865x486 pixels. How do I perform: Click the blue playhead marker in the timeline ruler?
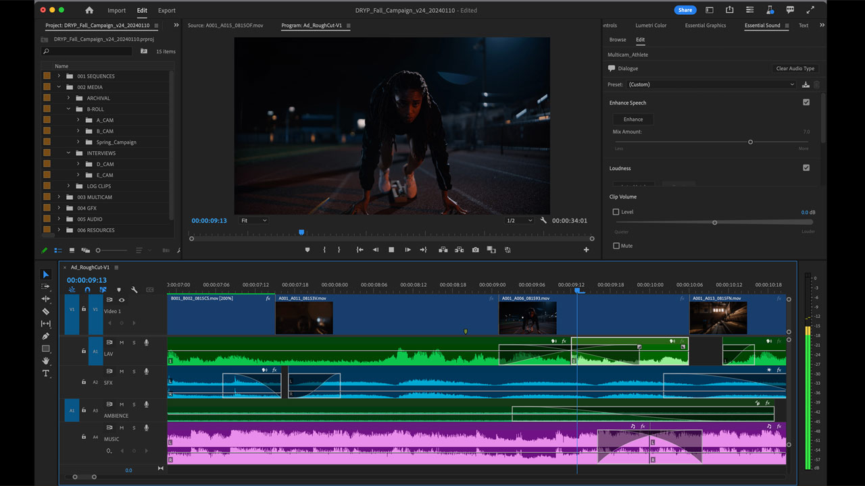[578, 289]
